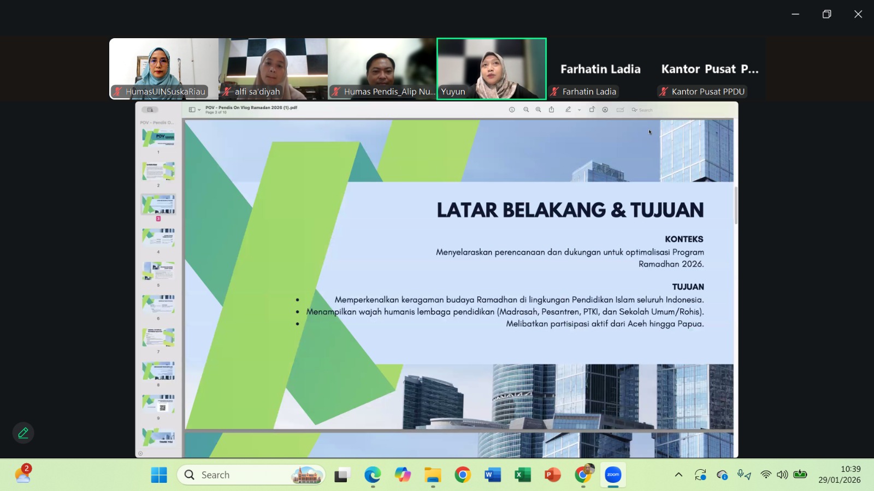Open the Zoom annotate pencil button
The width and height of the screenshot is (874, 491).
pyautogui.click(x=23, y=433)
